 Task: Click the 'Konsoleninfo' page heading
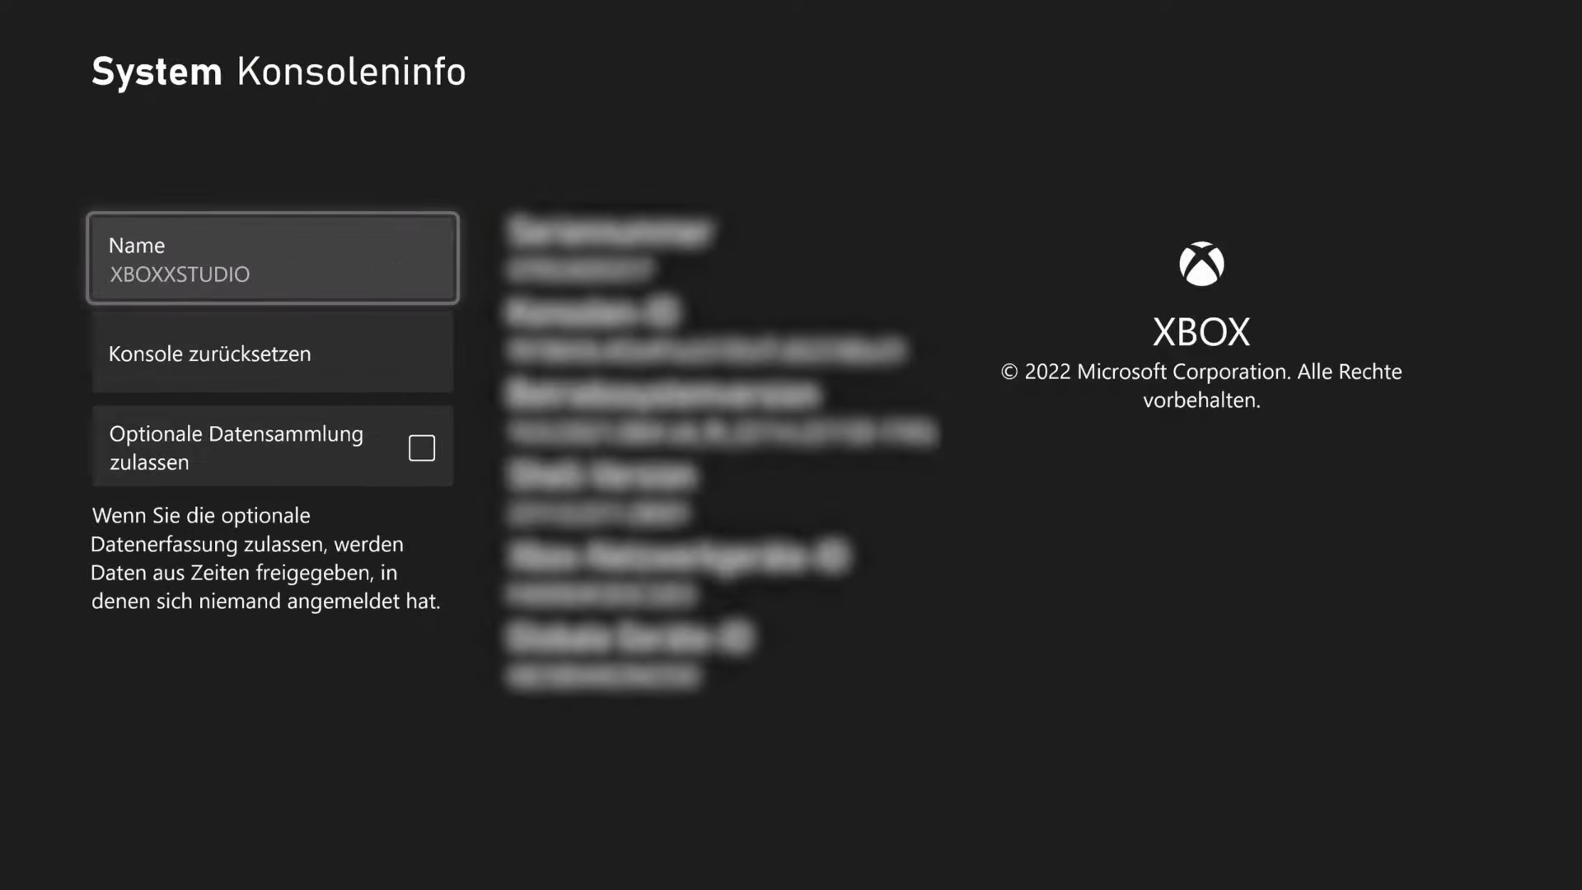(352, 72)
